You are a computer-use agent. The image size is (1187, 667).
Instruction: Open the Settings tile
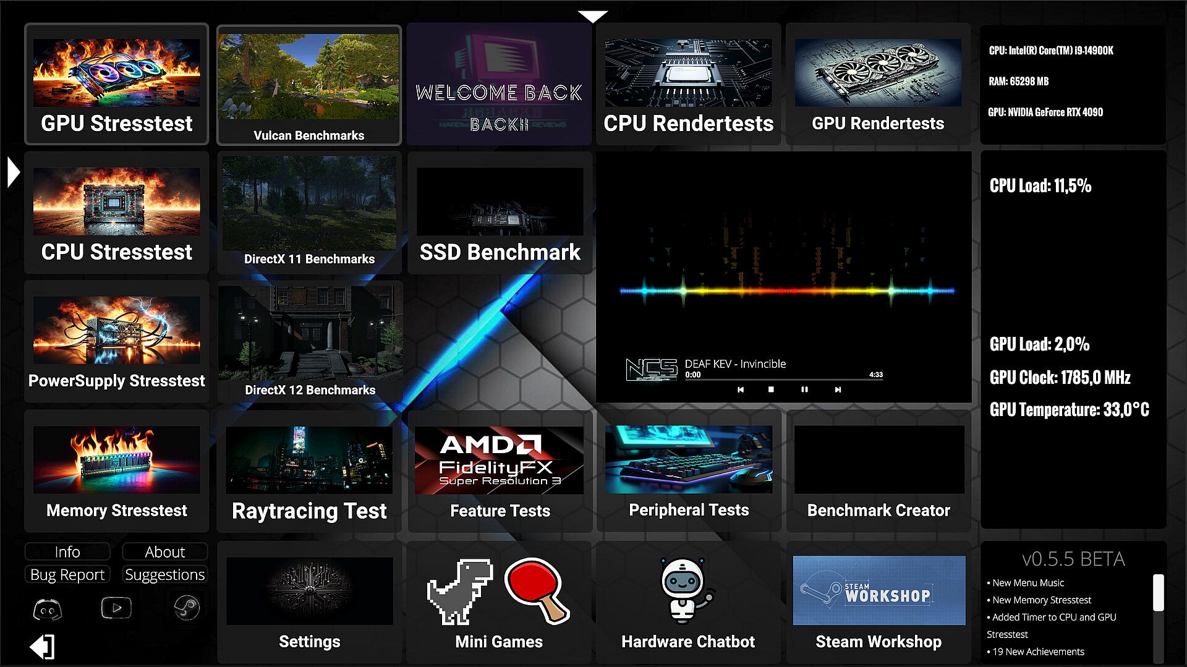[309, 602]
